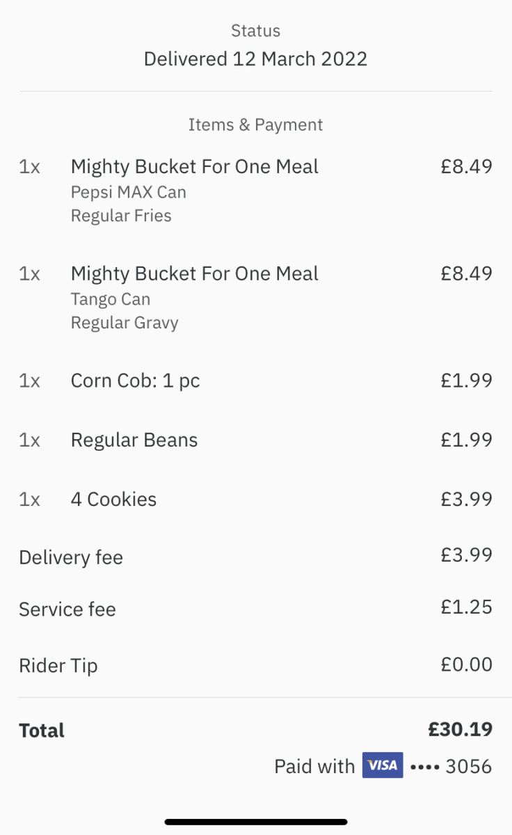Tap the Delivered 12 March 2022 status

(x=255, y=58)
